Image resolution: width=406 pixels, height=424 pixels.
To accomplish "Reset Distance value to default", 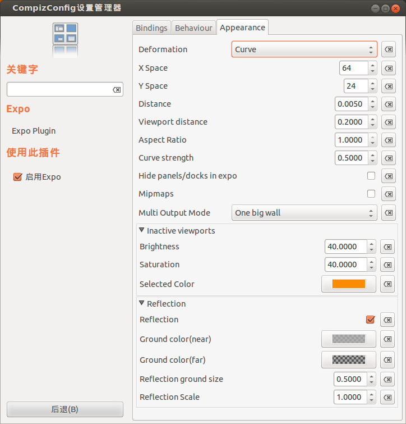I will pyautogui.click(x=389, y=104).
